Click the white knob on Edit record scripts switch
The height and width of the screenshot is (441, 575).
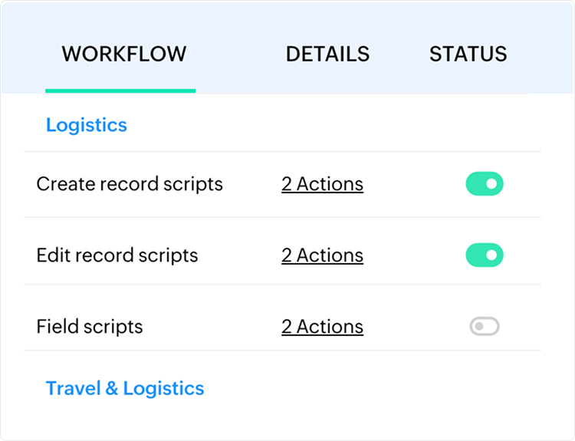(492, 255)
